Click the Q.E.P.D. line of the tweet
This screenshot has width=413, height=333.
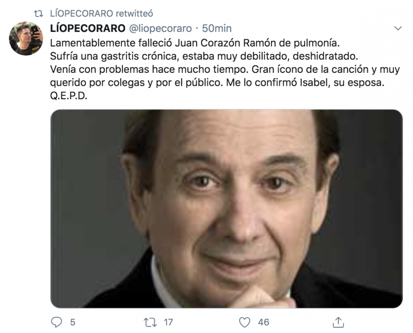pos(69,96)
